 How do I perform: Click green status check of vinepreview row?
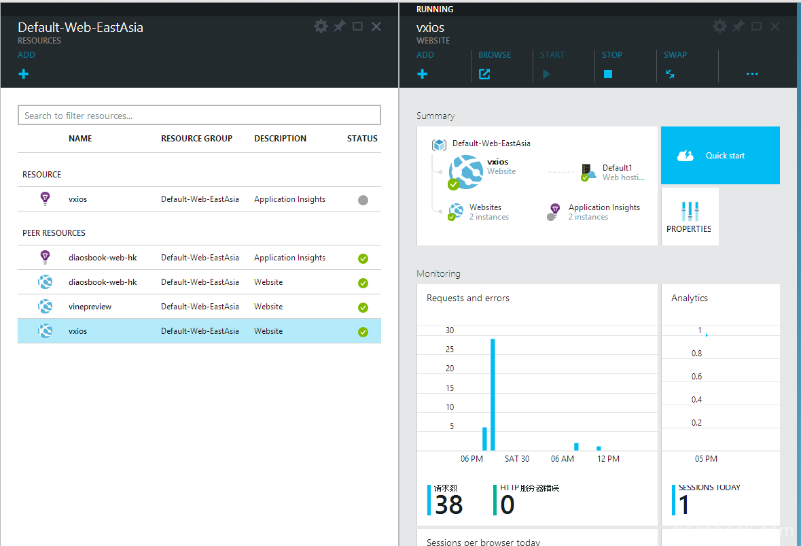tap(363, 307)
